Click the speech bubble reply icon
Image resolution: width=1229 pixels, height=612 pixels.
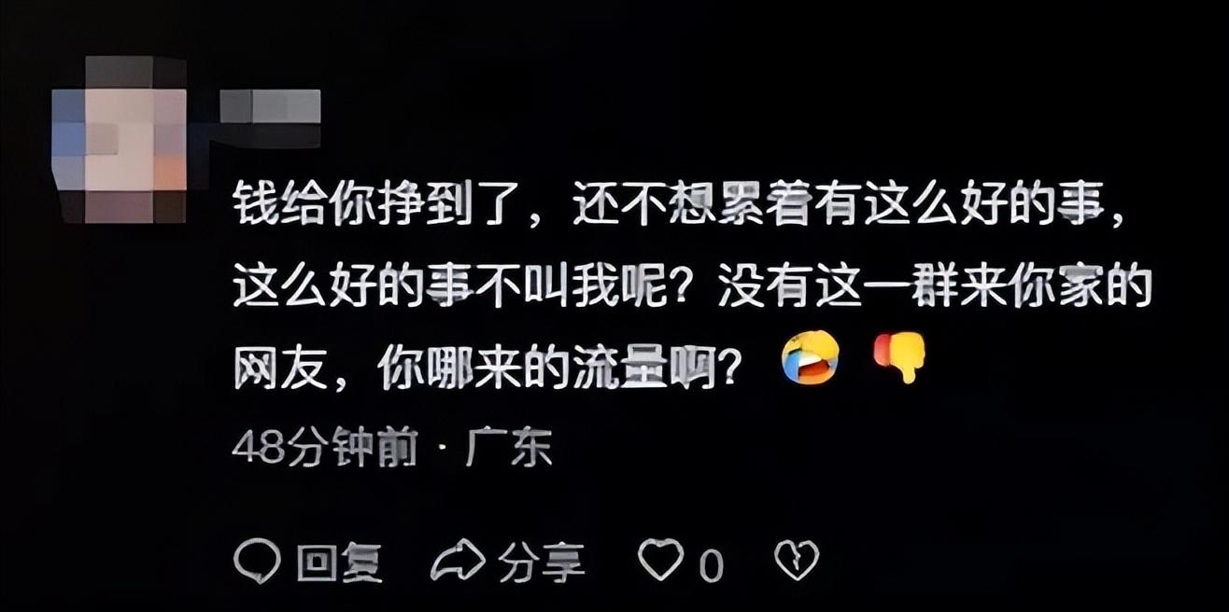coord(257,561)
